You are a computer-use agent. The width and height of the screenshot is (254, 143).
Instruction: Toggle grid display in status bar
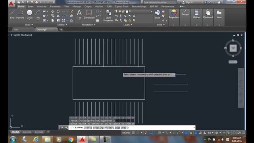coord(133,133)
